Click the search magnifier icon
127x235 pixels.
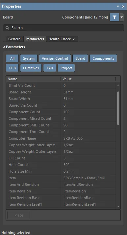[7, 28]
